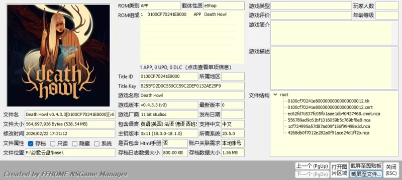
Task: Click the 支持中文 field showing 中文
Action: click(x=233, y=124)
